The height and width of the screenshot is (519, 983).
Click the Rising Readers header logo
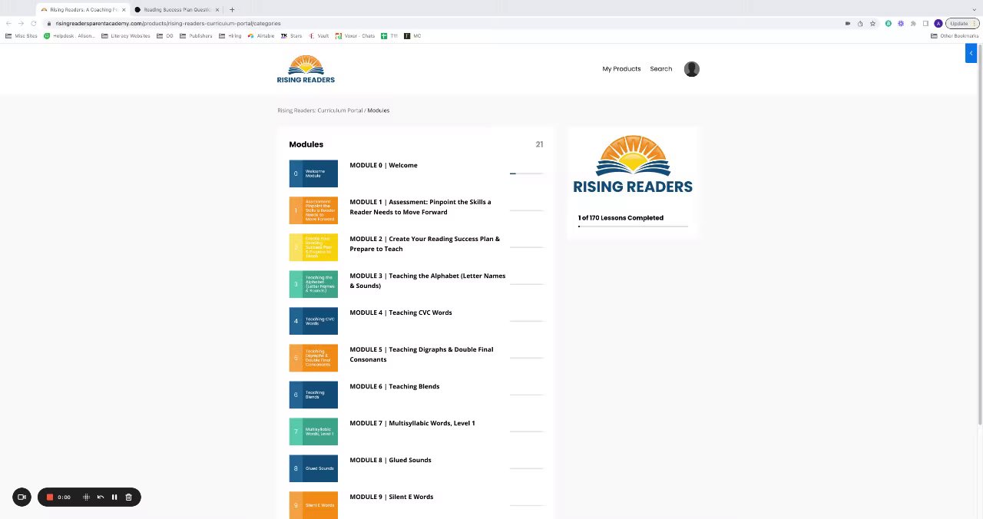306,69
